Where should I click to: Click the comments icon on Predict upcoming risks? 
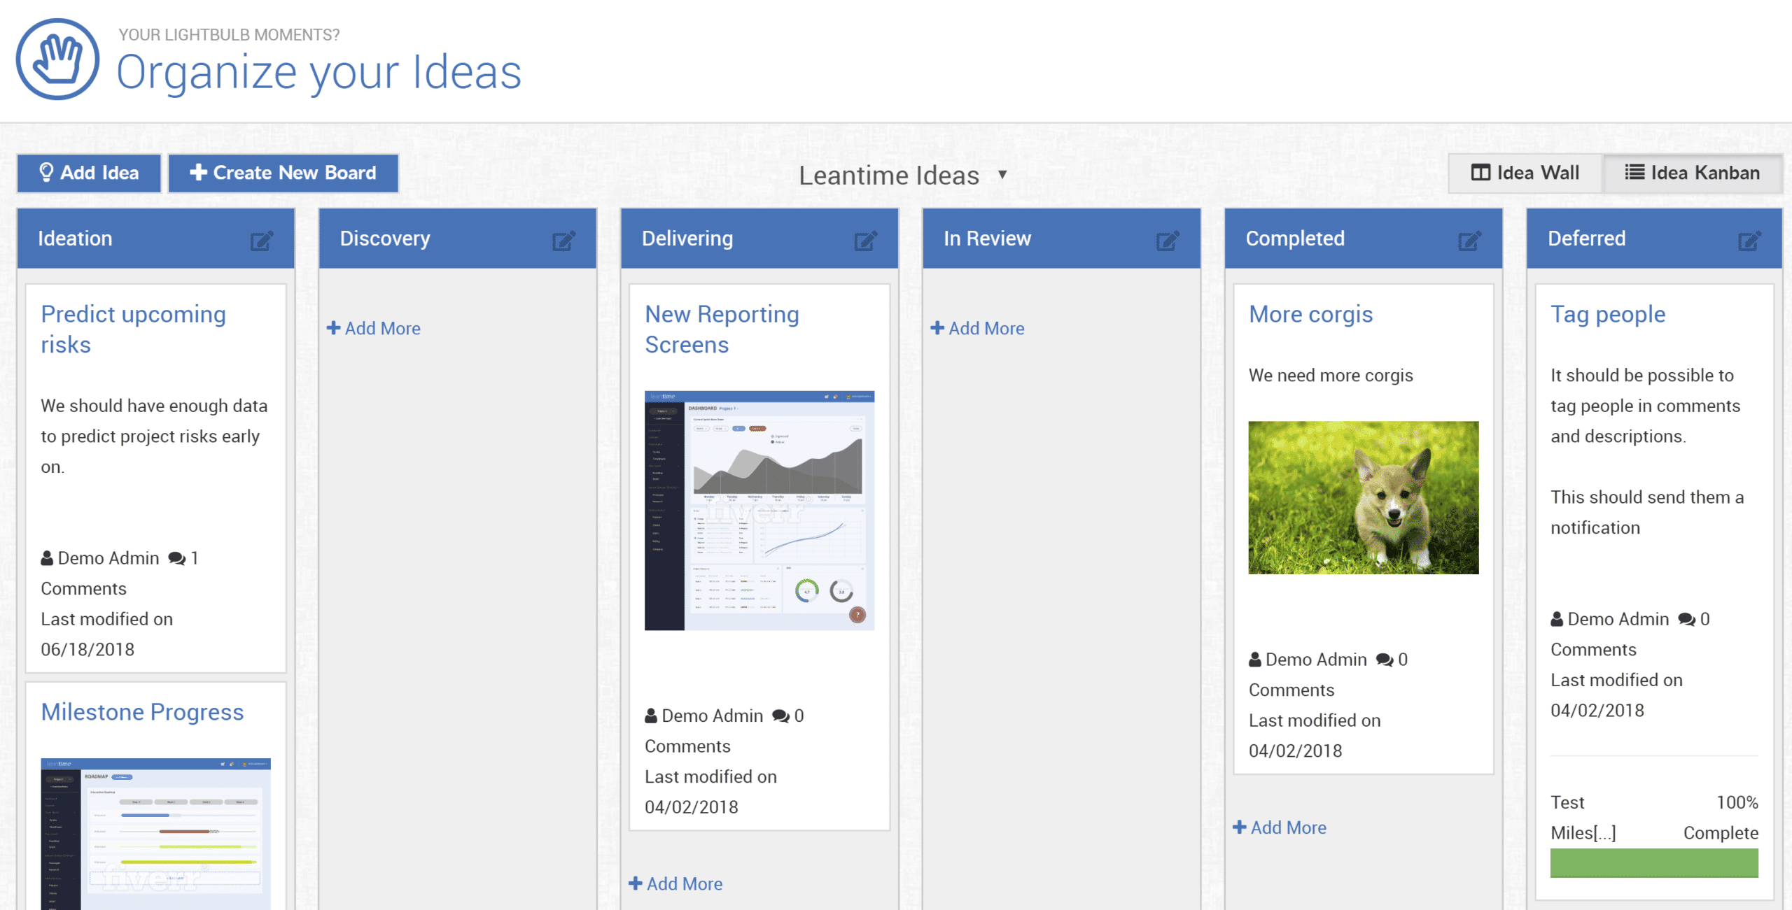click(177, 558)
